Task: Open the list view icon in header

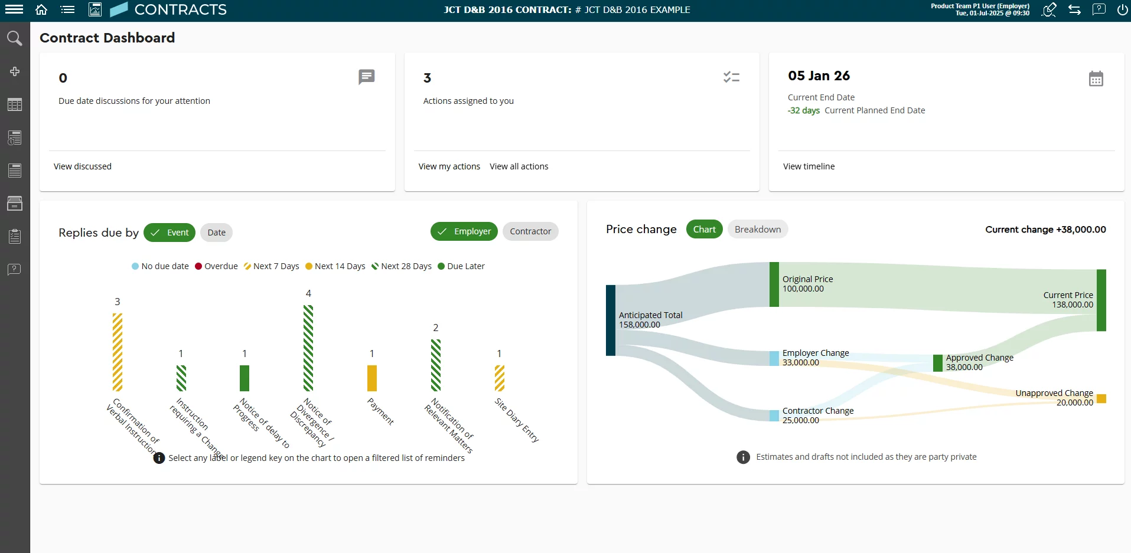Action: (68, 9)
